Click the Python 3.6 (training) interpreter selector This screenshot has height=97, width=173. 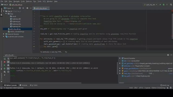pos(158,88)
